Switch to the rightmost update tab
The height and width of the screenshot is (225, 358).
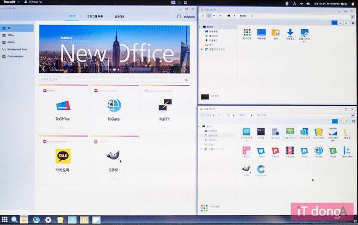[x=119, y=16]
